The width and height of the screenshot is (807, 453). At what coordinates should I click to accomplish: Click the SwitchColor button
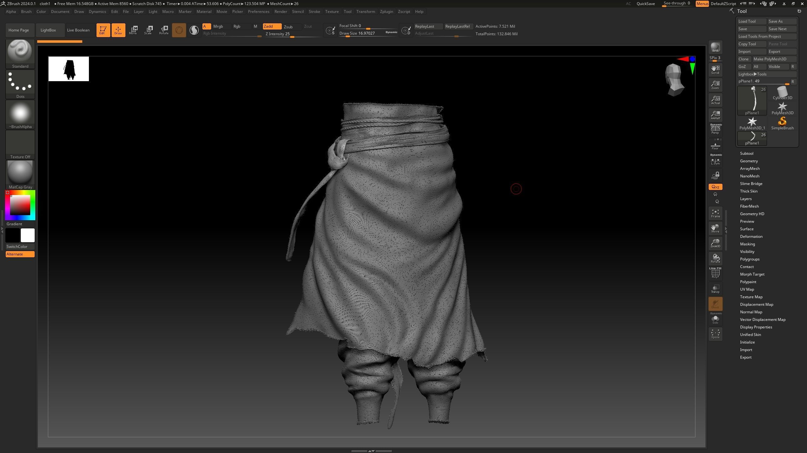coord(20,247)
